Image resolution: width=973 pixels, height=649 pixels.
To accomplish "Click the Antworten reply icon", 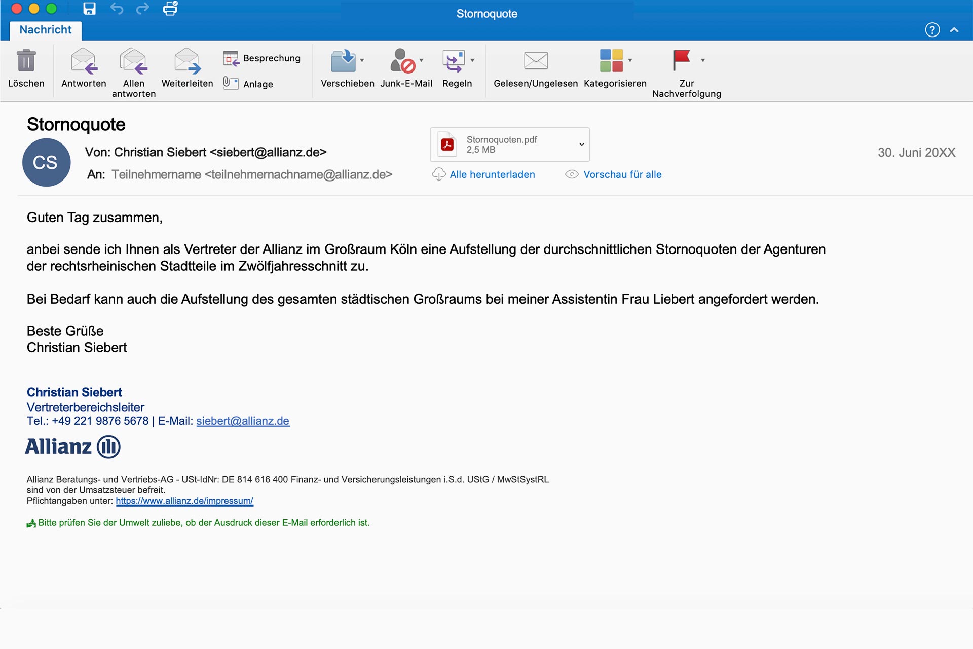I will [84, 61].
